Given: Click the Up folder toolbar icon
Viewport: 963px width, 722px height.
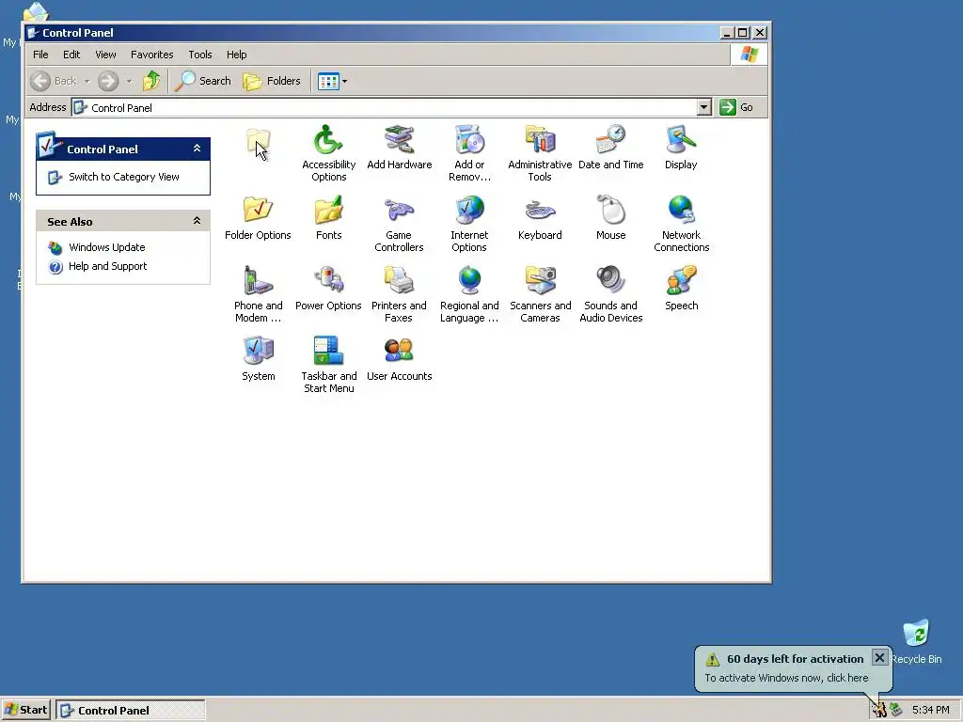Looking at the screenshot, I should 151,81.
